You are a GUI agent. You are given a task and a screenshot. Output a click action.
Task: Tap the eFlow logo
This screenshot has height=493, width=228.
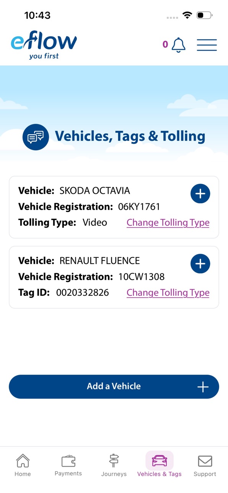pos(44,45)
